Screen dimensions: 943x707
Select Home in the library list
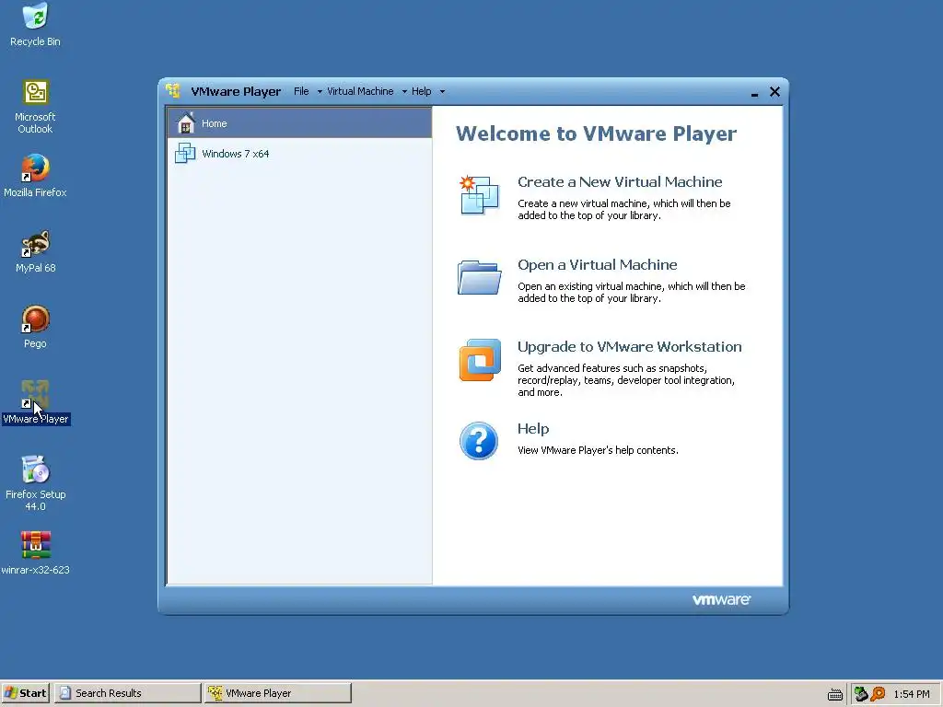(299, 123)
